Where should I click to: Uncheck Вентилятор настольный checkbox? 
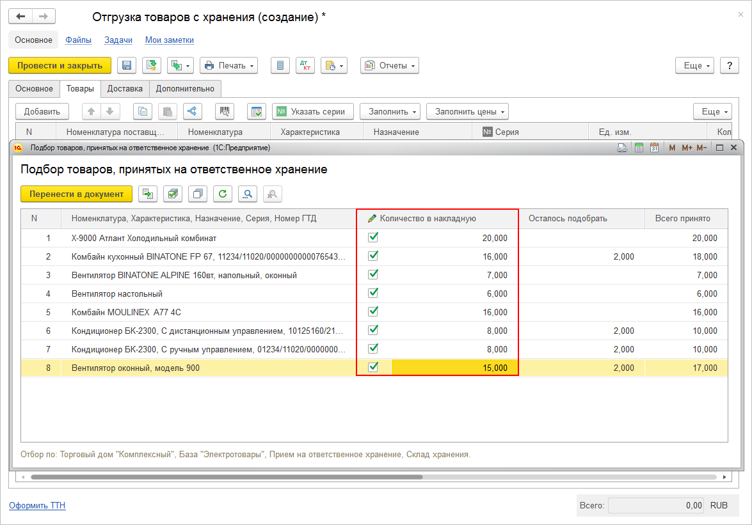(x=372, y=293)
